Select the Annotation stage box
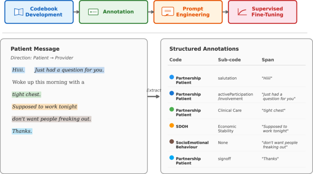Image resolution: width=313 pixels, height=174 pixels. [114, 12]
